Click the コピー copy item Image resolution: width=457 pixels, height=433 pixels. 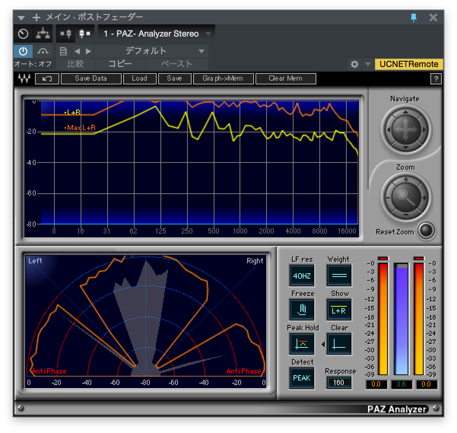(120, 64)
